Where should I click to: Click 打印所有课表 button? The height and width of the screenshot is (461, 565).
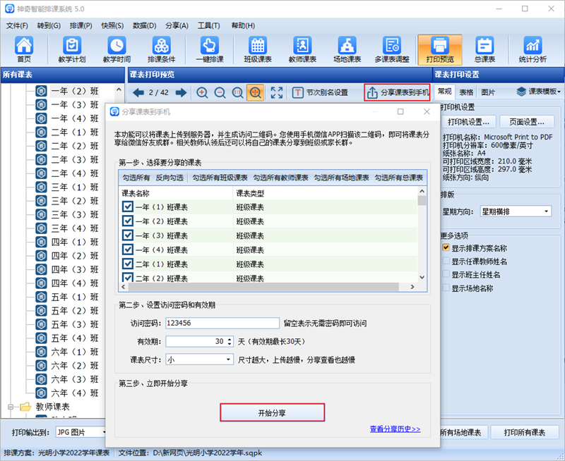point(525,433)
